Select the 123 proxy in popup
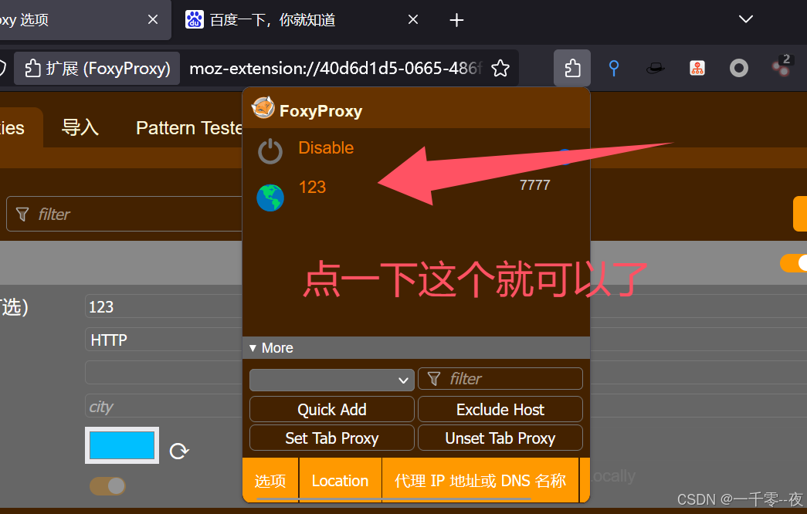This screenshot has height=514, width=807. [313, 187]
